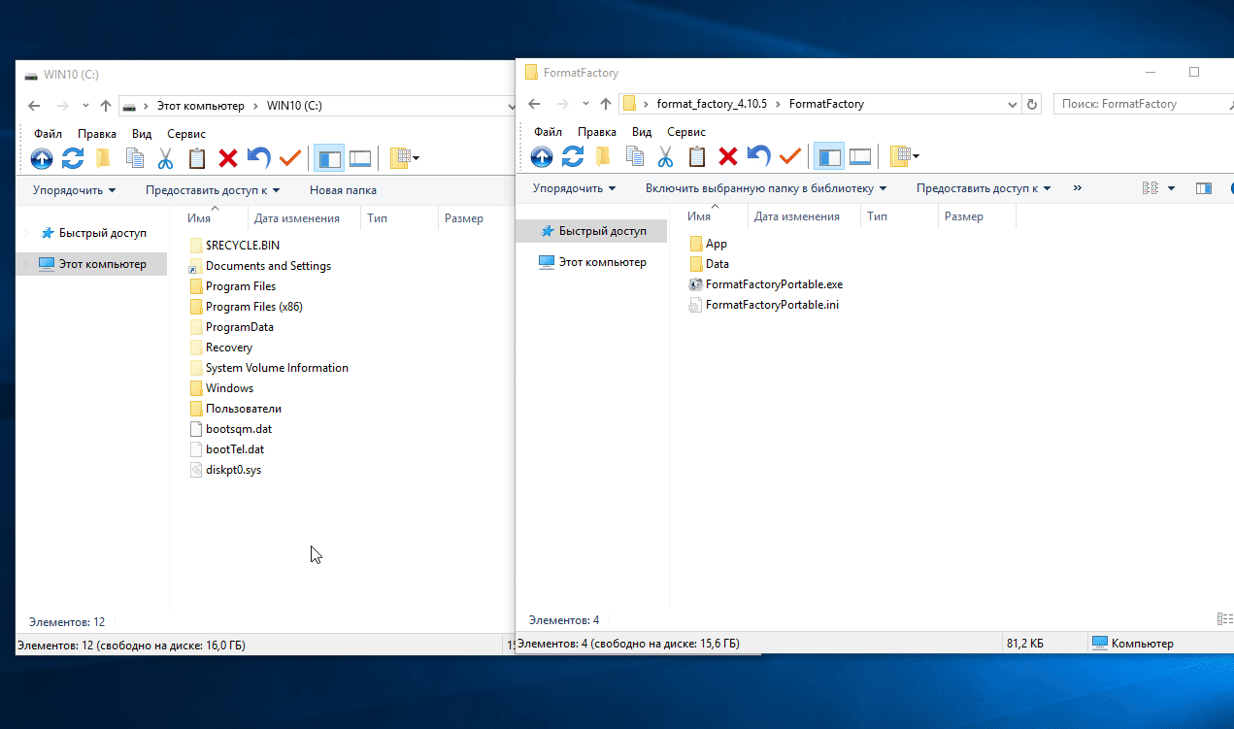Sort by Дата изменения column in WIN10 (C:) window

305,218
